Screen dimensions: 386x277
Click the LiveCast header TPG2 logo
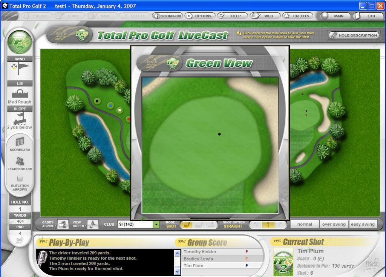tap(82, 35)
